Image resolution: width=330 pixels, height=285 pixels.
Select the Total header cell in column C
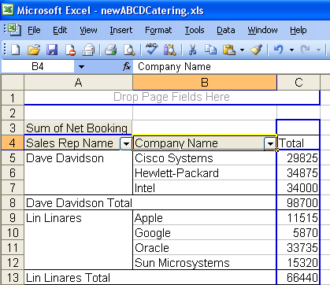pos(298,143)
